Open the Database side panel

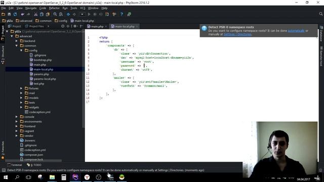click(321, 34)
